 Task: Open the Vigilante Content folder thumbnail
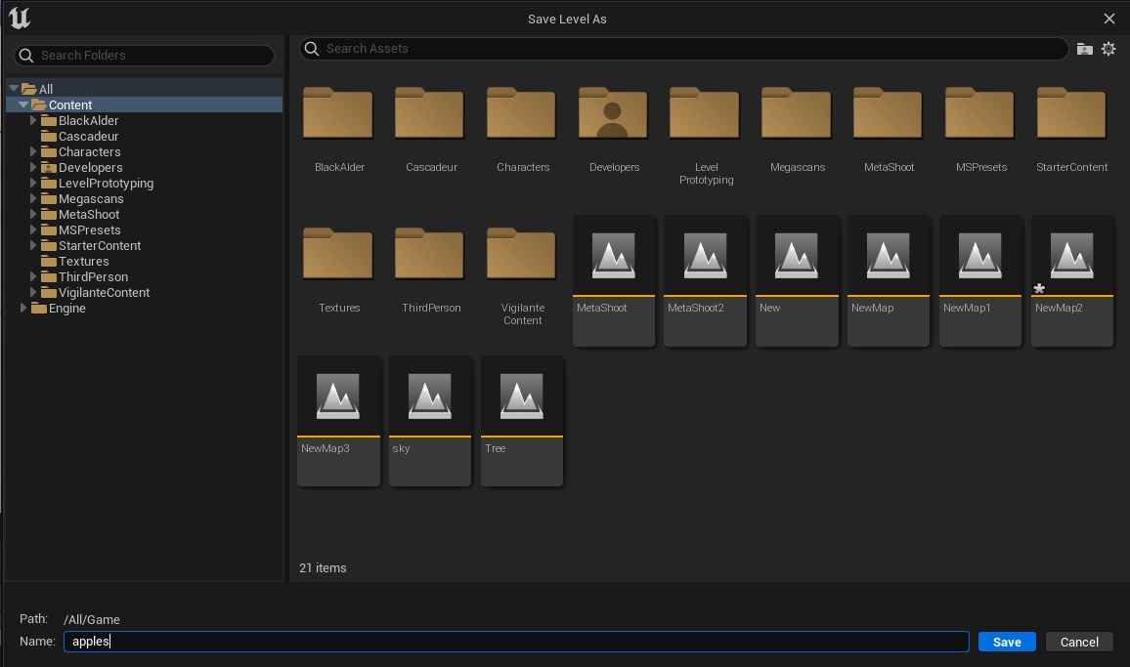pos(521,254)
